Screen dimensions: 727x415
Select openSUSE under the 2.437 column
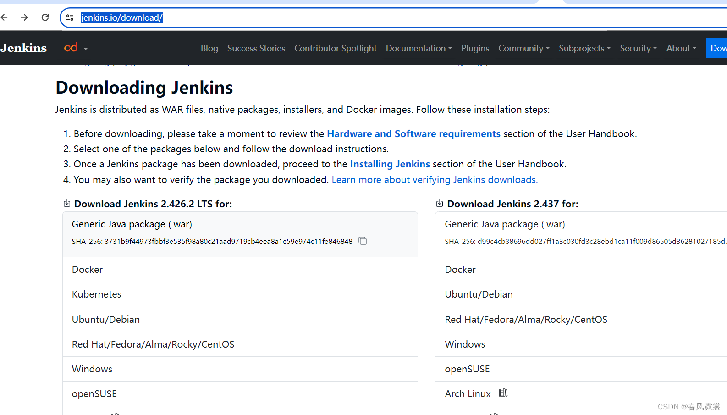pyautogui.click(x=581, y=369)
